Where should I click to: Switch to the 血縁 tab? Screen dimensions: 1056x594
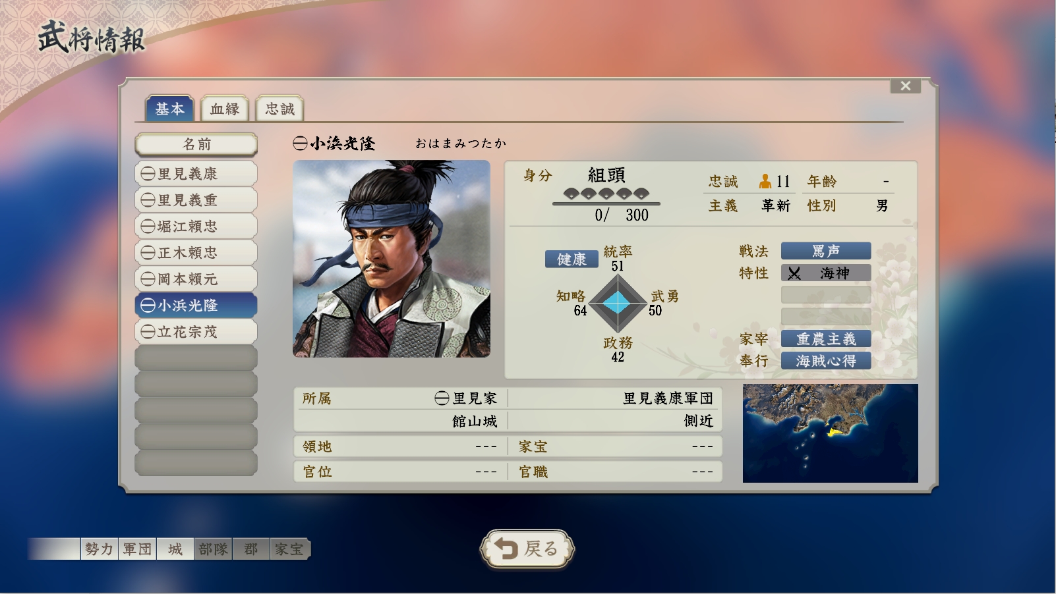tap(225, 109)
